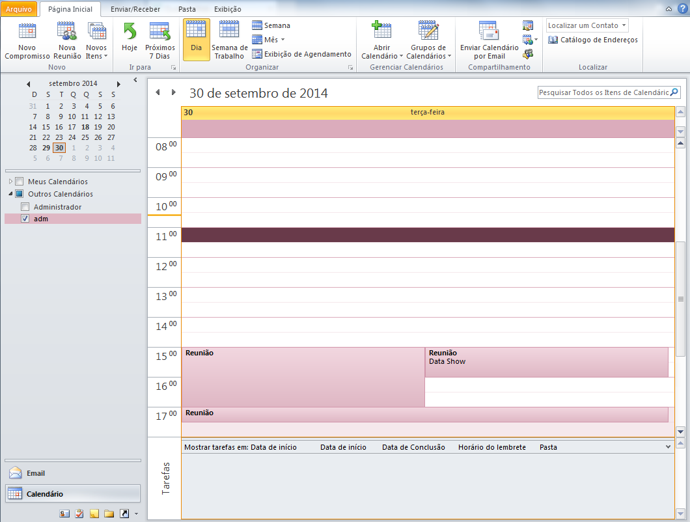Check the Administrador calendar checkbox

(x=25, y=207)
